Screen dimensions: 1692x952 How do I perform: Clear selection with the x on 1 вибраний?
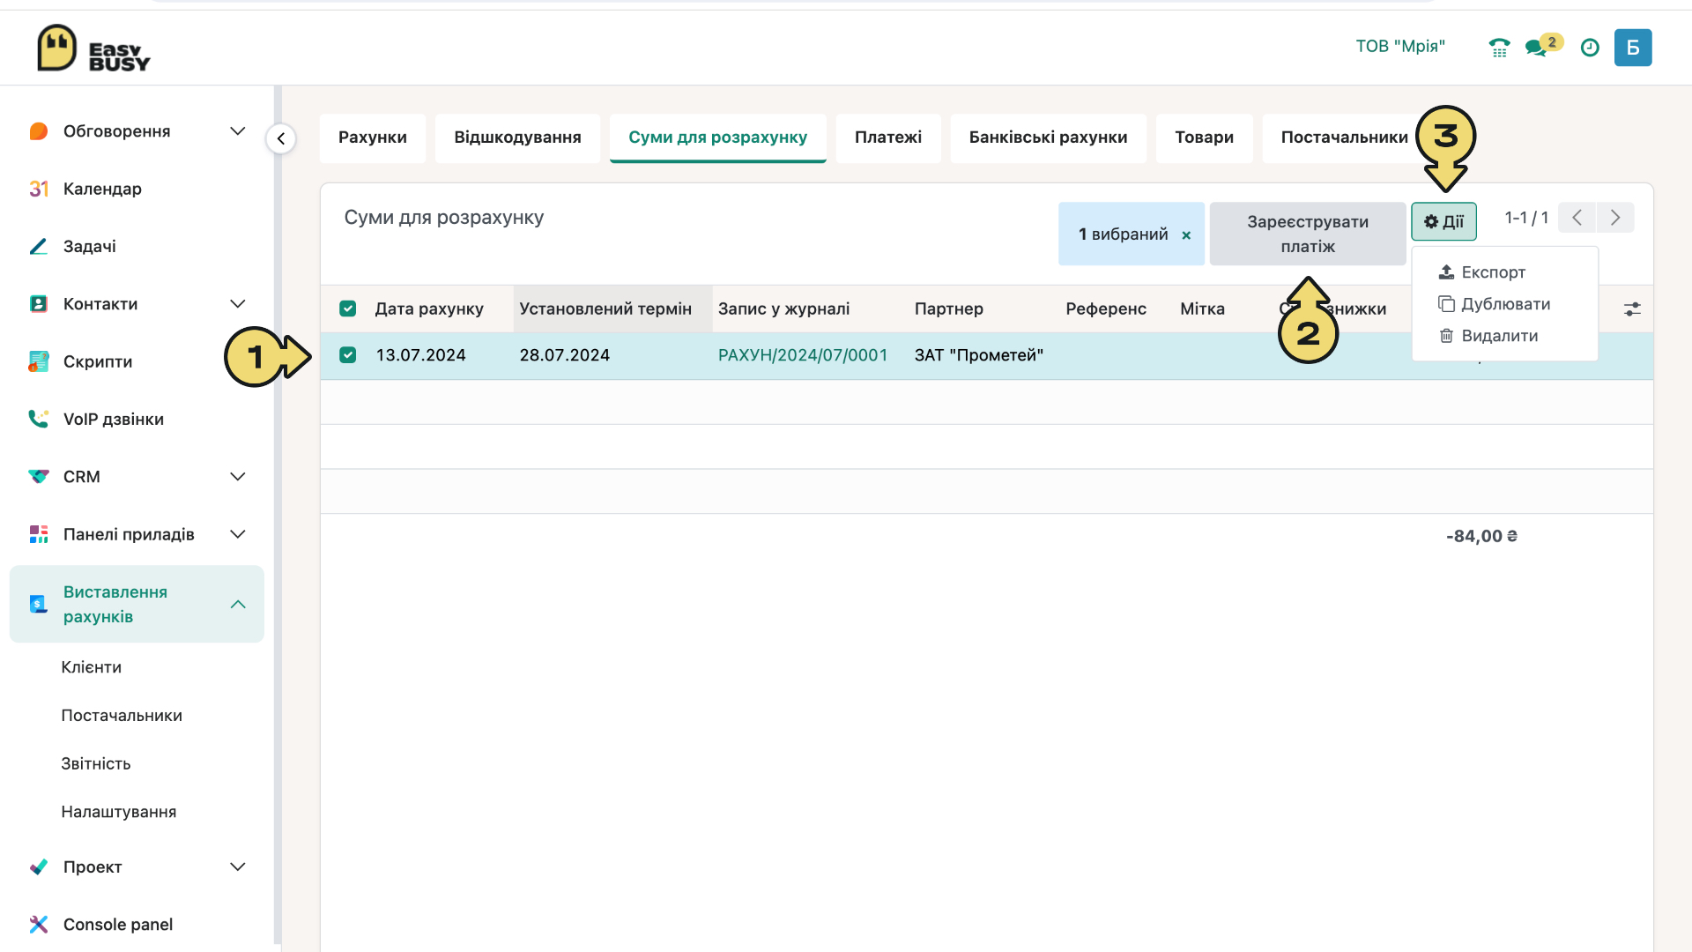pos(1186,235)
